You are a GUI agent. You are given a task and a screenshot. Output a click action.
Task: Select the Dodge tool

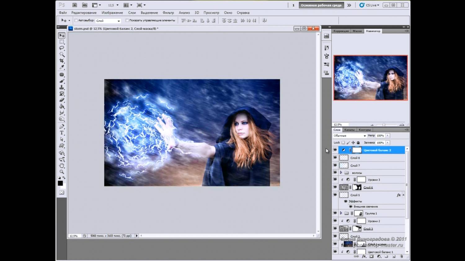tap(62, 119)
